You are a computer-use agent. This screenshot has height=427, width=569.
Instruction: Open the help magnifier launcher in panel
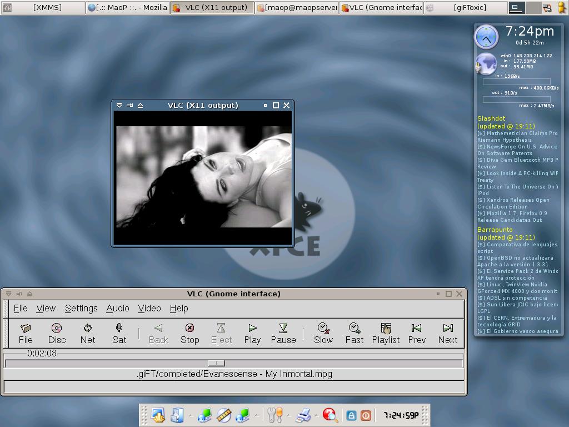(330, 415)
